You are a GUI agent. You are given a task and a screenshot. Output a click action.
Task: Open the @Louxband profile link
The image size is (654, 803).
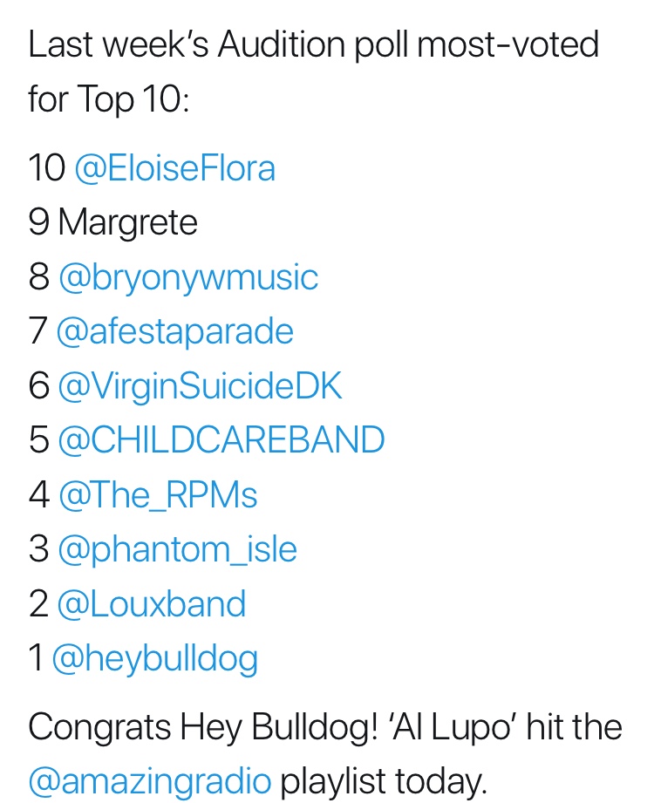click(151, 604)
